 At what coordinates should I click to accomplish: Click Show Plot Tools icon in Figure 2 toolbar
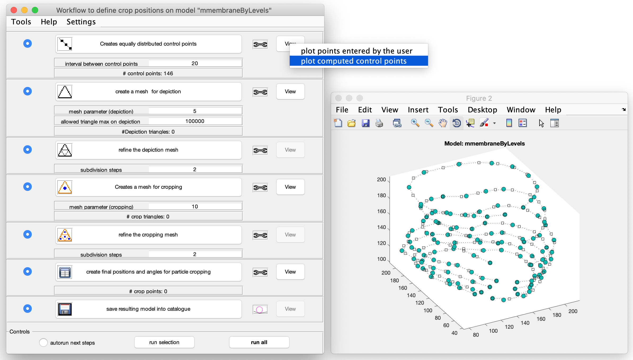[x=555, y=123]
